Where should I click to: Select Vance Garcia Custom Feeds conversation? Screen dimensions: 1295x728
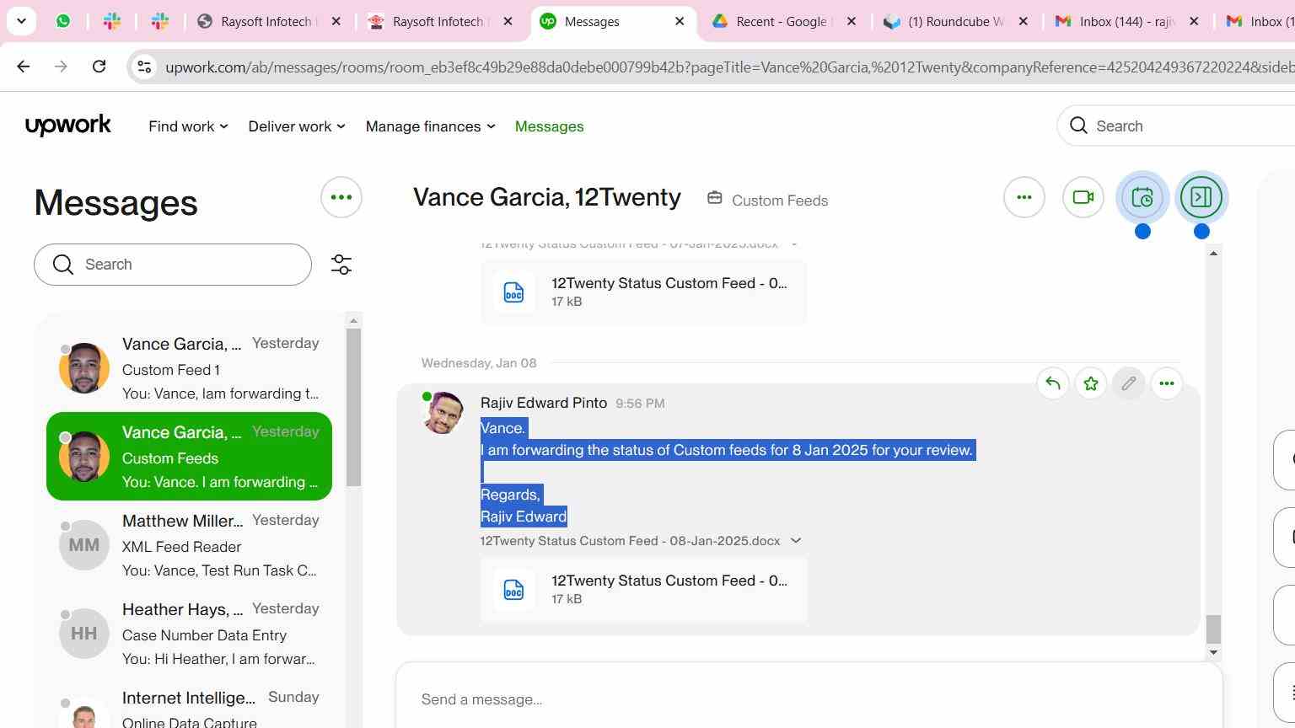coord(189,457)
